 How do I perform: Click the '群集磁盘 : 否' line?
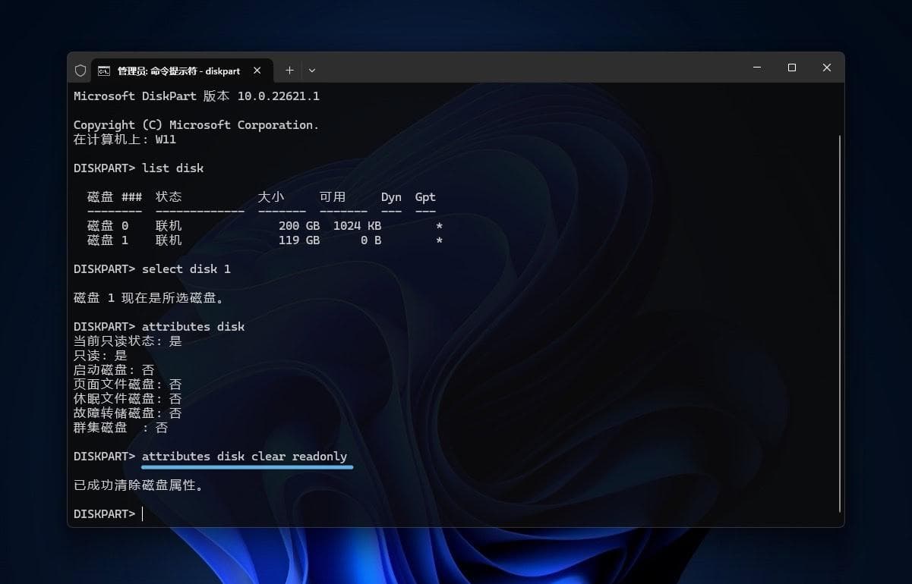click(x=121, y=428)
